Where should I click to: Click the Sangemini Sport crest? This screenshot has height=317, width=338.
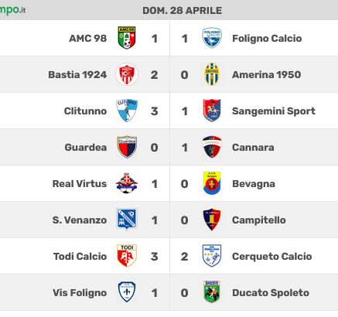(x=212, y=111)
